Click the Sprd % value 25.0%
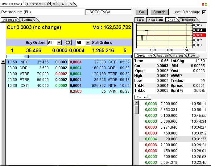 [x=199, y=91]
